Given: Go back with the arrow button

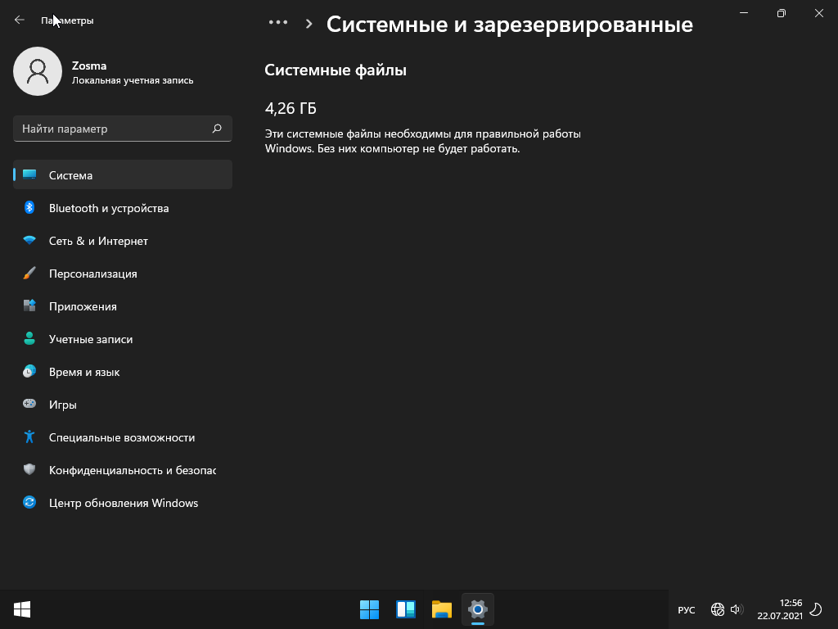Looking at the screenshot, I should (x=20, y=20).
